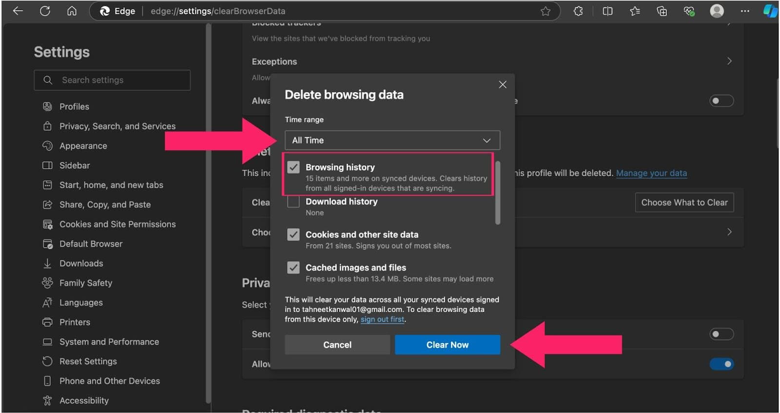Expand the Exceptions row chevron
The width and height of the screenshot is (780, 413).
tap(729, 61)
